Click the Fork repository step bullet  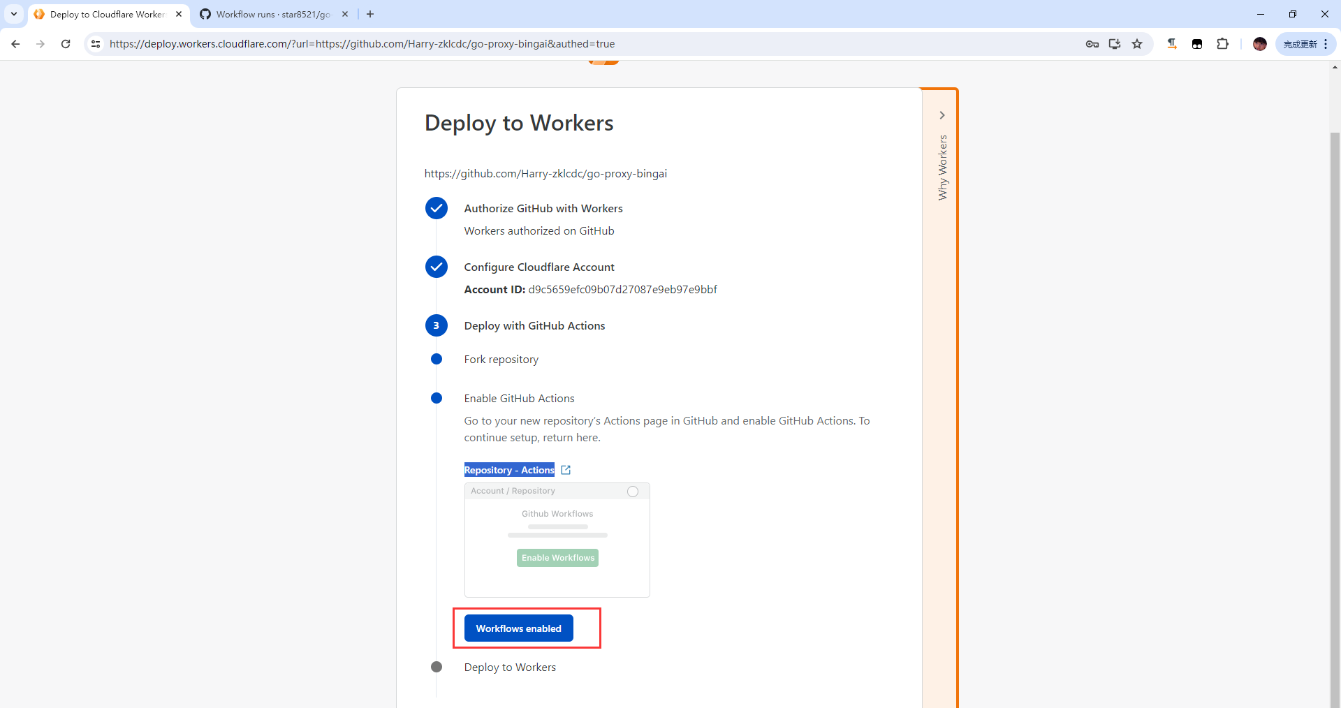(437, 359)
